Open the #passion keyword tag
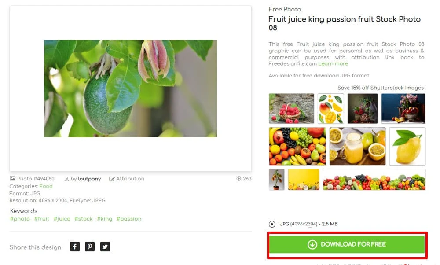Viewport: 440px width, 265px height. [129, 219]
